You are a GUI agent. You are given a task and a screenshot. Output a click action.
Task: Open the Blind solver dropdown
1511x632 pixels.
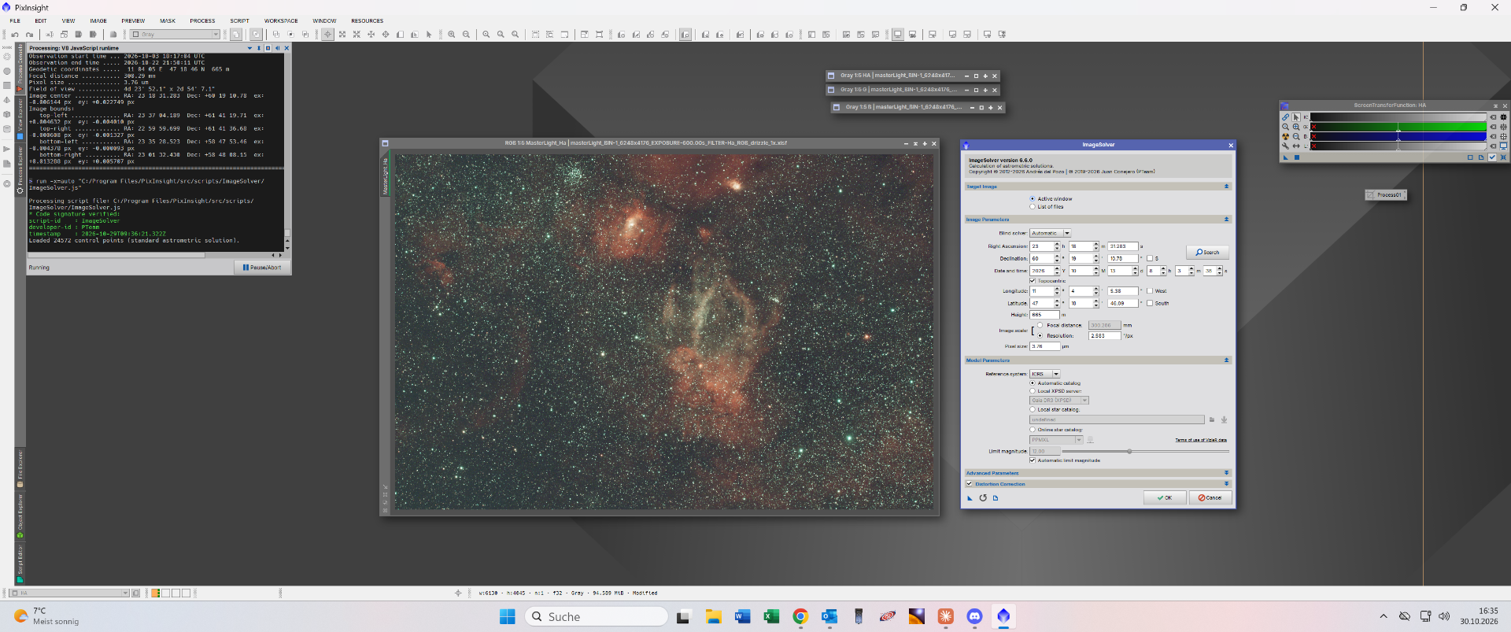pyautogui.click(x=1051, y=233)
